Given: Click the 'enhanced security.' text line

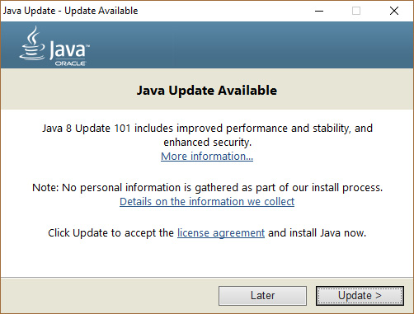Looking at the screenshot, I should pyautogui.click(x=208, y=143).
